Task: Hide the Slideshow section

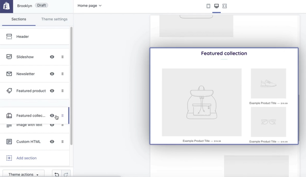Action: pos(52,57)
